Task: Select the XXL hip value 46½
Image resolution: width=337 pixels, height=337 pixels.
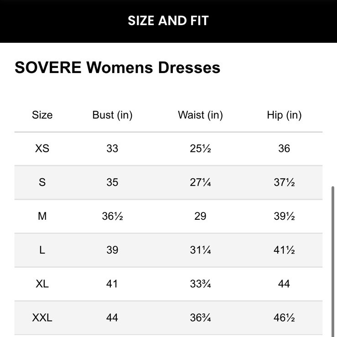Action: 284,317
